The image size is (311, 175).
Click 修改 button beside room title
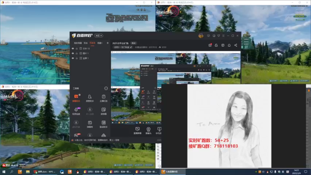click(134, 43)
